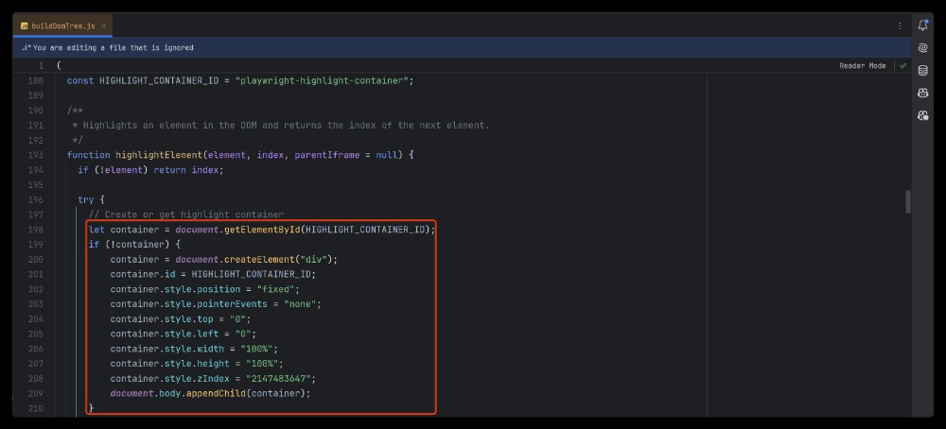
Task: Click line number 193 in the gutter
Action: click(35, 155)
